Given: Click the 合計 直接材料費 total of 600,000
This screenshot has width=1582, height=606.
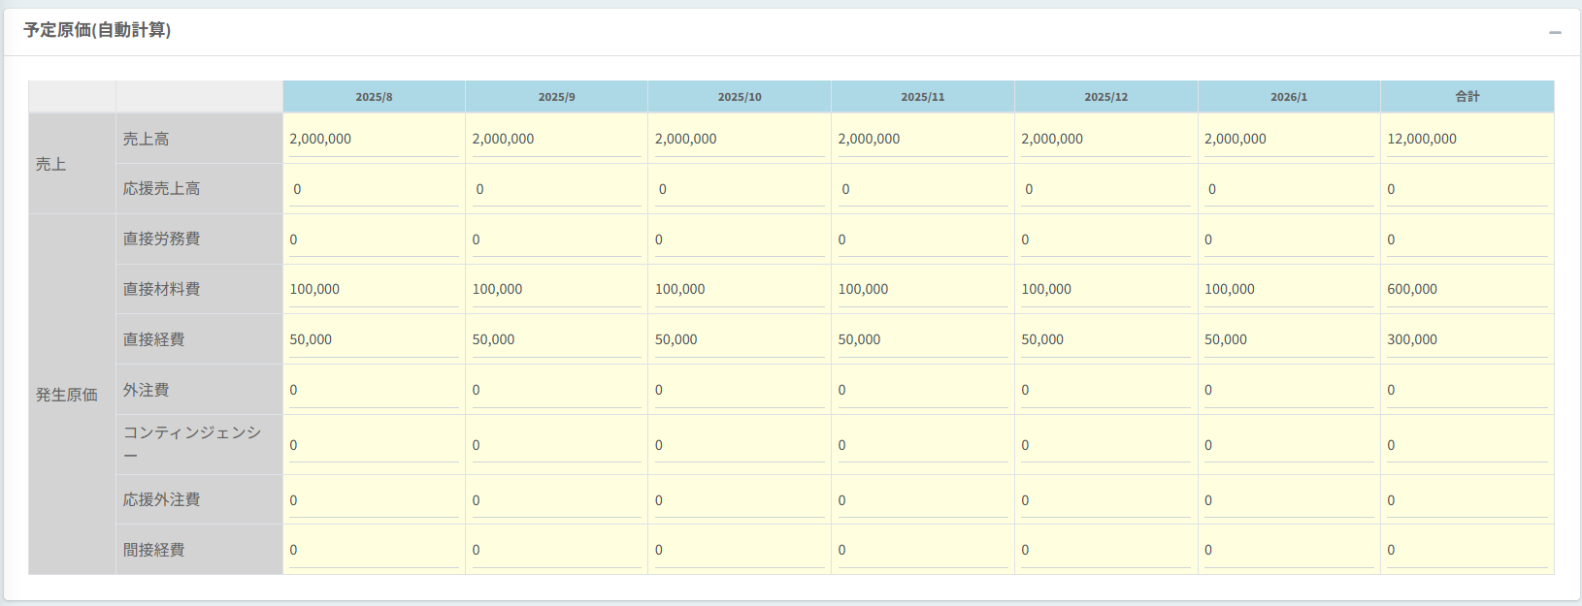Looking at the screenshot, I should (1467, 290).
